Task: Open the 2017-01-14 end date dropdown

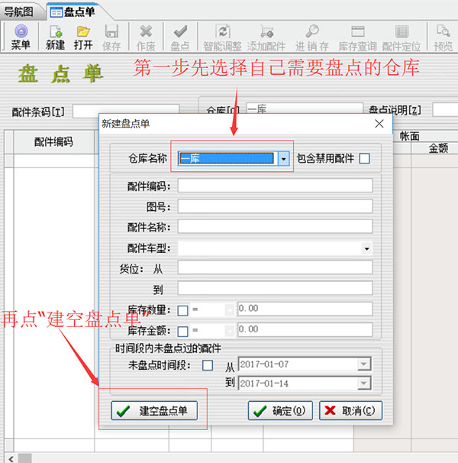Action: click(x=364, y=384)
